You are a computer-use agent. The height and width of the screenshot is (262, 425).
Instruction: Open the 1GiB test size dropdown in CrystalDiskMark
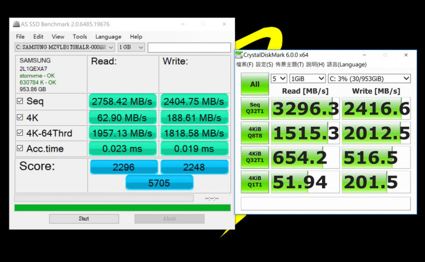pyautogui.click(x=308, y=79)
